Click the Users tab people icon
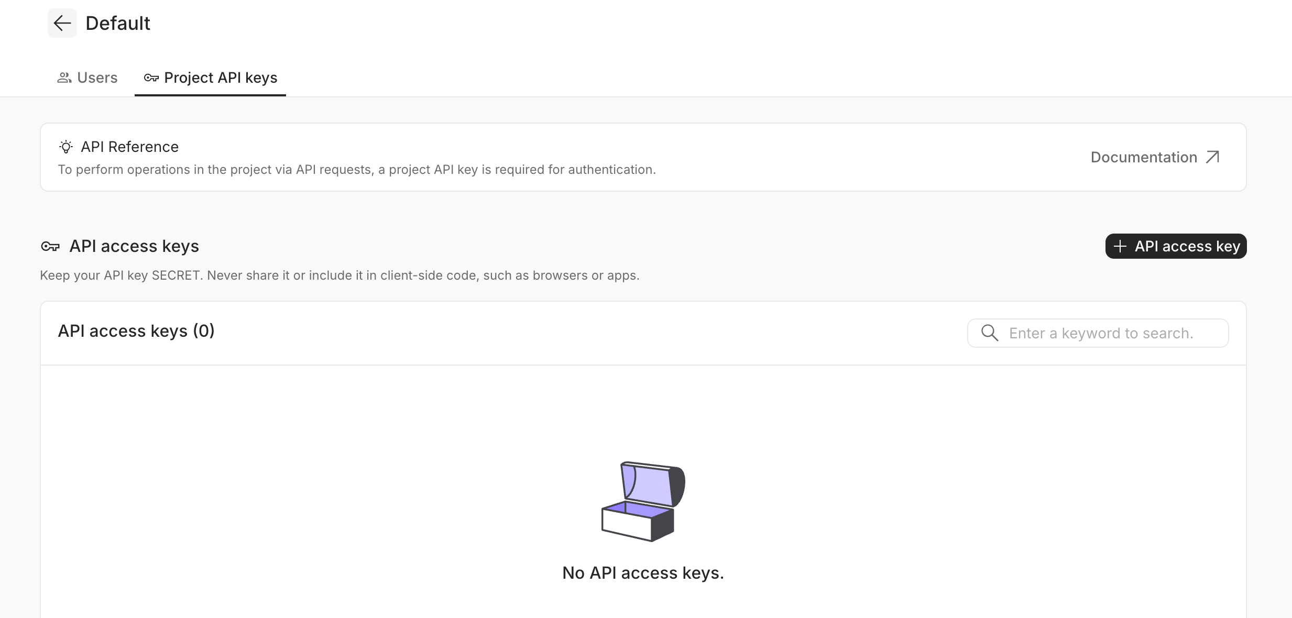The height and width of the screenshot is (618, 1292). (64, 78)
